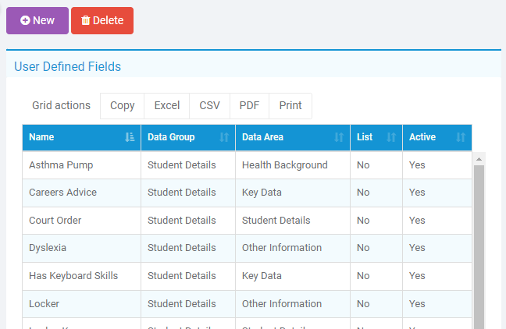Click the trash icon on Delete button
The image size is (506, 329).
click(x=86, y=20)
